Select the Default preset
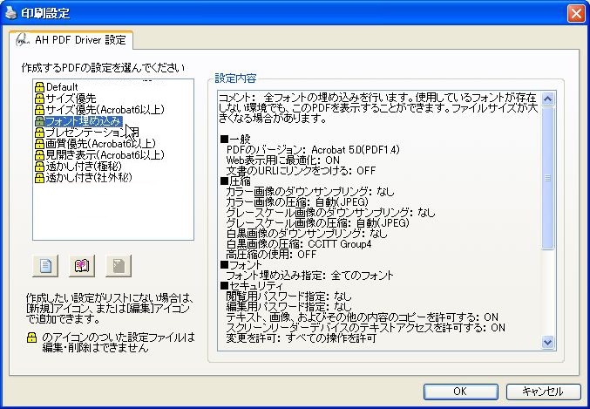This screenshot has width=590, height=409. [62, 87]
